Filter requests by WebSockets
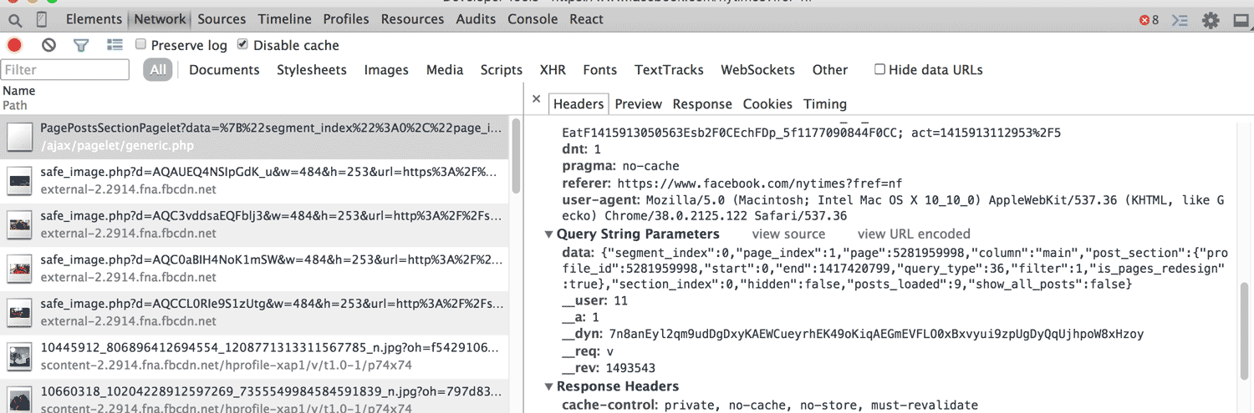This screenshot has width=1254, height=413. (758, 70)
